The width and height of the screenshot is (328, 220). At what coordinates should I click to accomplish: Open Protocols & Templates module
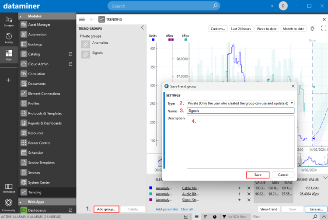tap(47, 113)
